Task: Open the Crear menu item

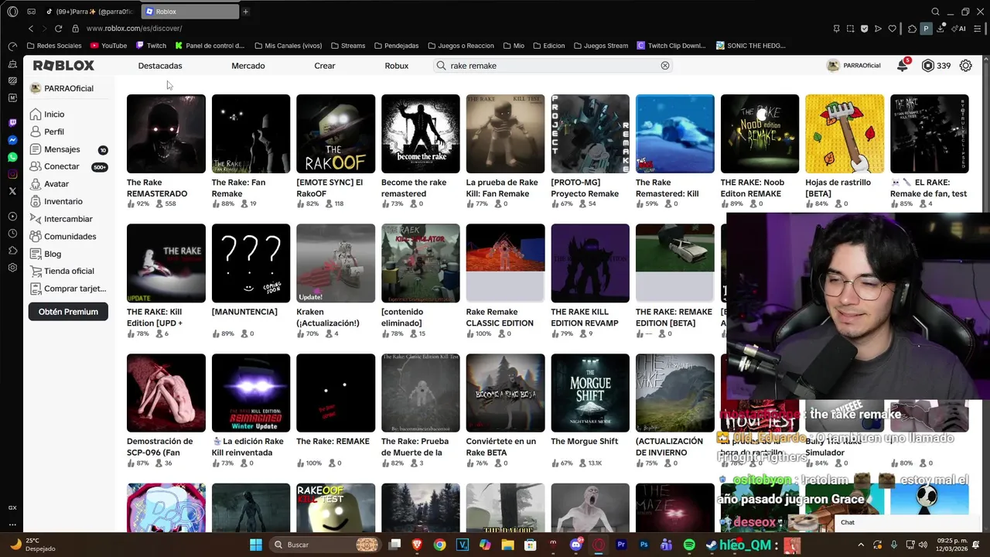Action: pyautogui.click(x=325, y=66)
